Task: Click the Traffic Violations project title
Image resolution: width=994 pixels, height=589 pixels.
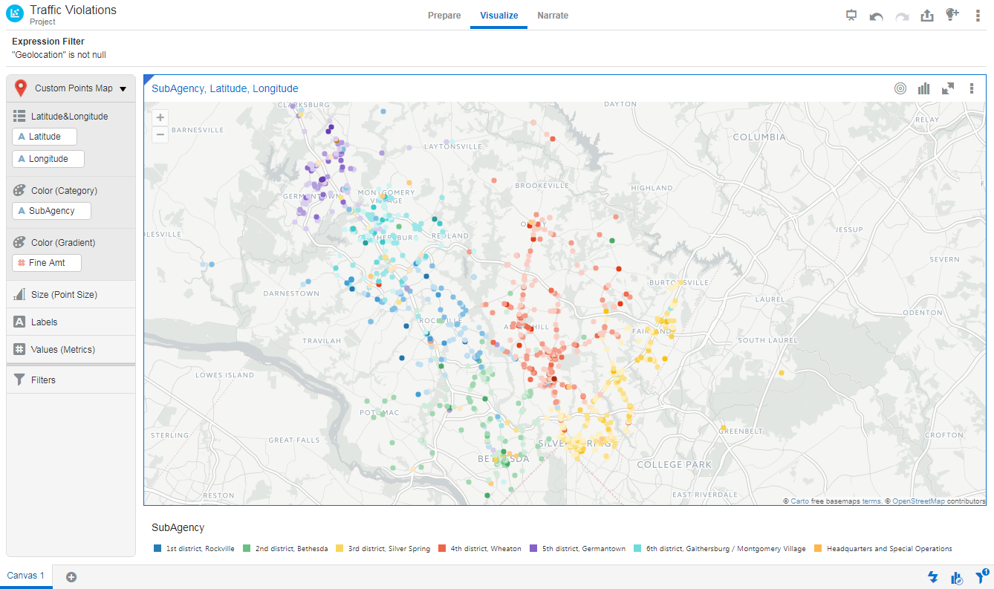Action: pos(73,10)
